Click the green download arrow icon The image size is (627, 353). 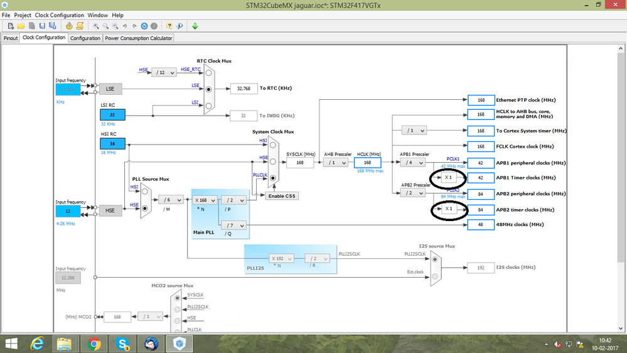tap(195, 26)
